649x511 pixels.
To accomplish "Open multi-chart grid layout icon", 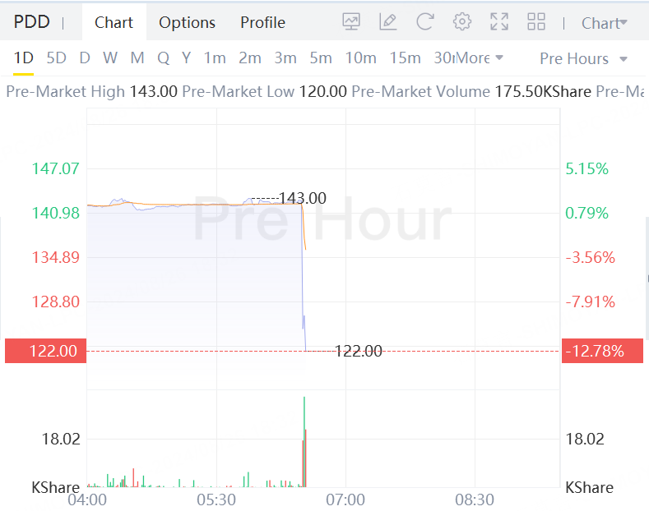I will point(536,21).
